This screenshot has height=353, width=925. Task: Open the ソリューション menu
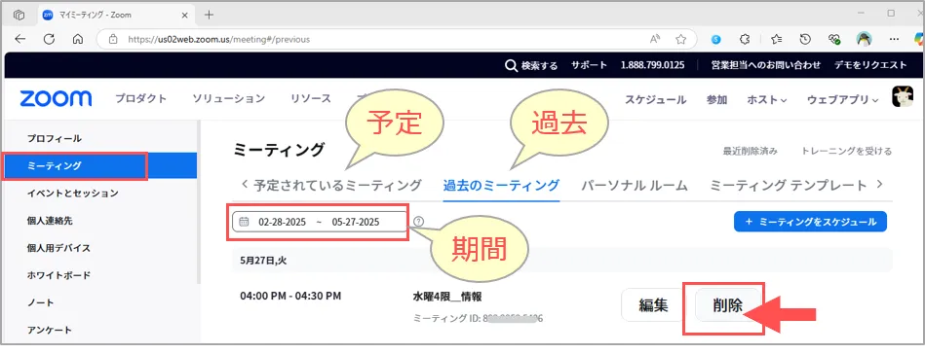coord(229,99)
